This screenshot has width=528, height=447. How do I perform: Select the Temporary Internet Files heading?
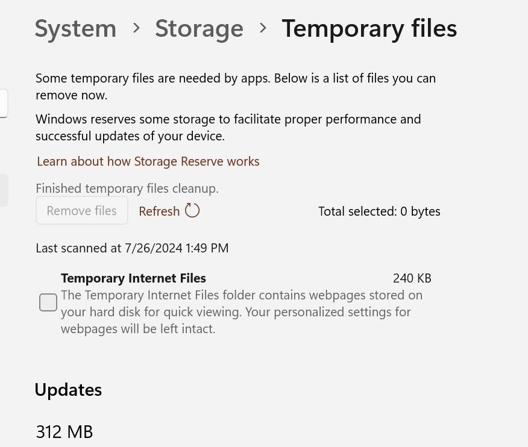pyautogui.click(x=133, y=278)
